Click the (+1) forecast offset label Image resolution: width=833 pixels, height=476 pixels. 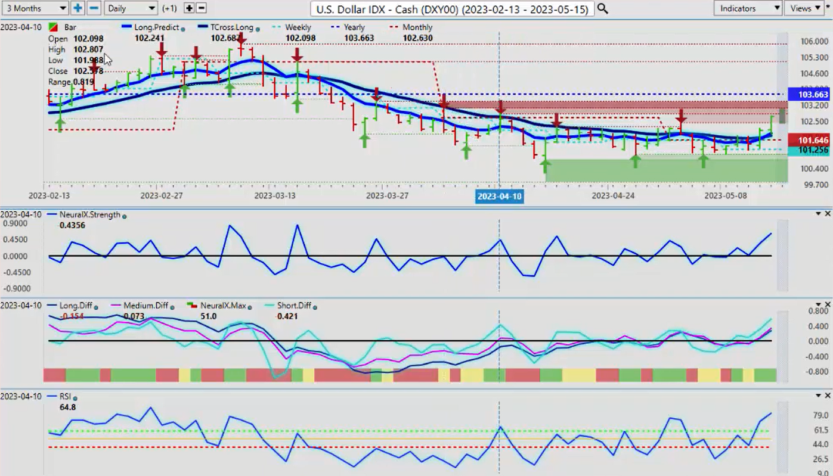(x=169, y=8)
